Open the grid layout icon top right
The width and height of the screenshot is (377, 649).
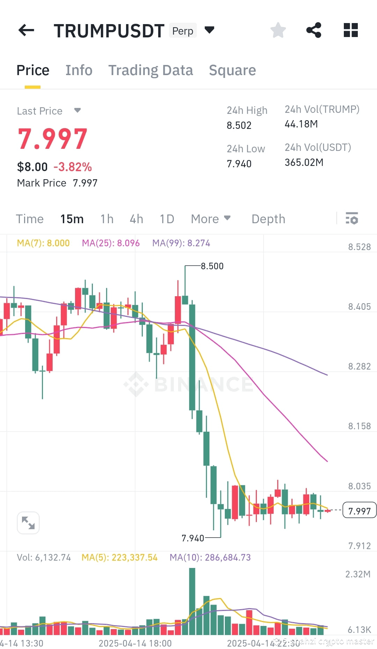[x=350, y=30]
